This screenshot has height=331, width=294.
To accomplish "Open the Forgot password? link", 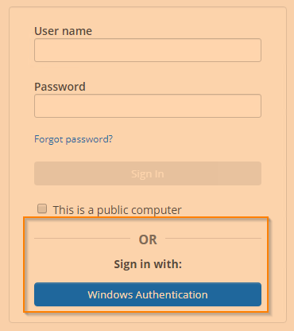I will [73, 139].
